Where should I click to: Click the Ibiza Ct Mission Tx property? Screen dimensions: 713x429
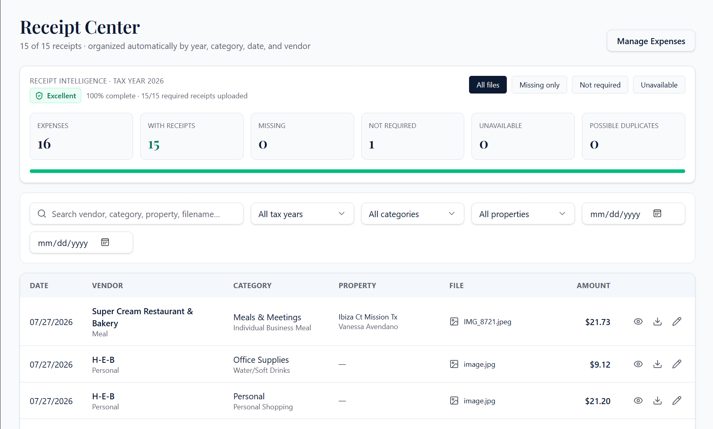click(x=368, y=317)
